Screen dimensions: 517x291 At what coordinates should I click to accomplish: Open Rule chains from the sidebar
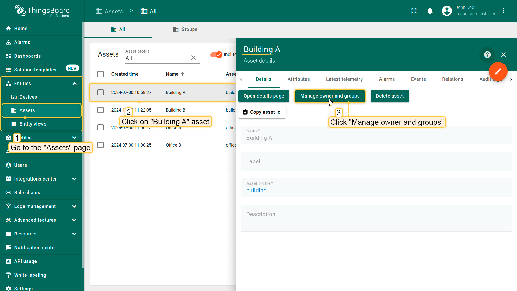tap(27, 193)
